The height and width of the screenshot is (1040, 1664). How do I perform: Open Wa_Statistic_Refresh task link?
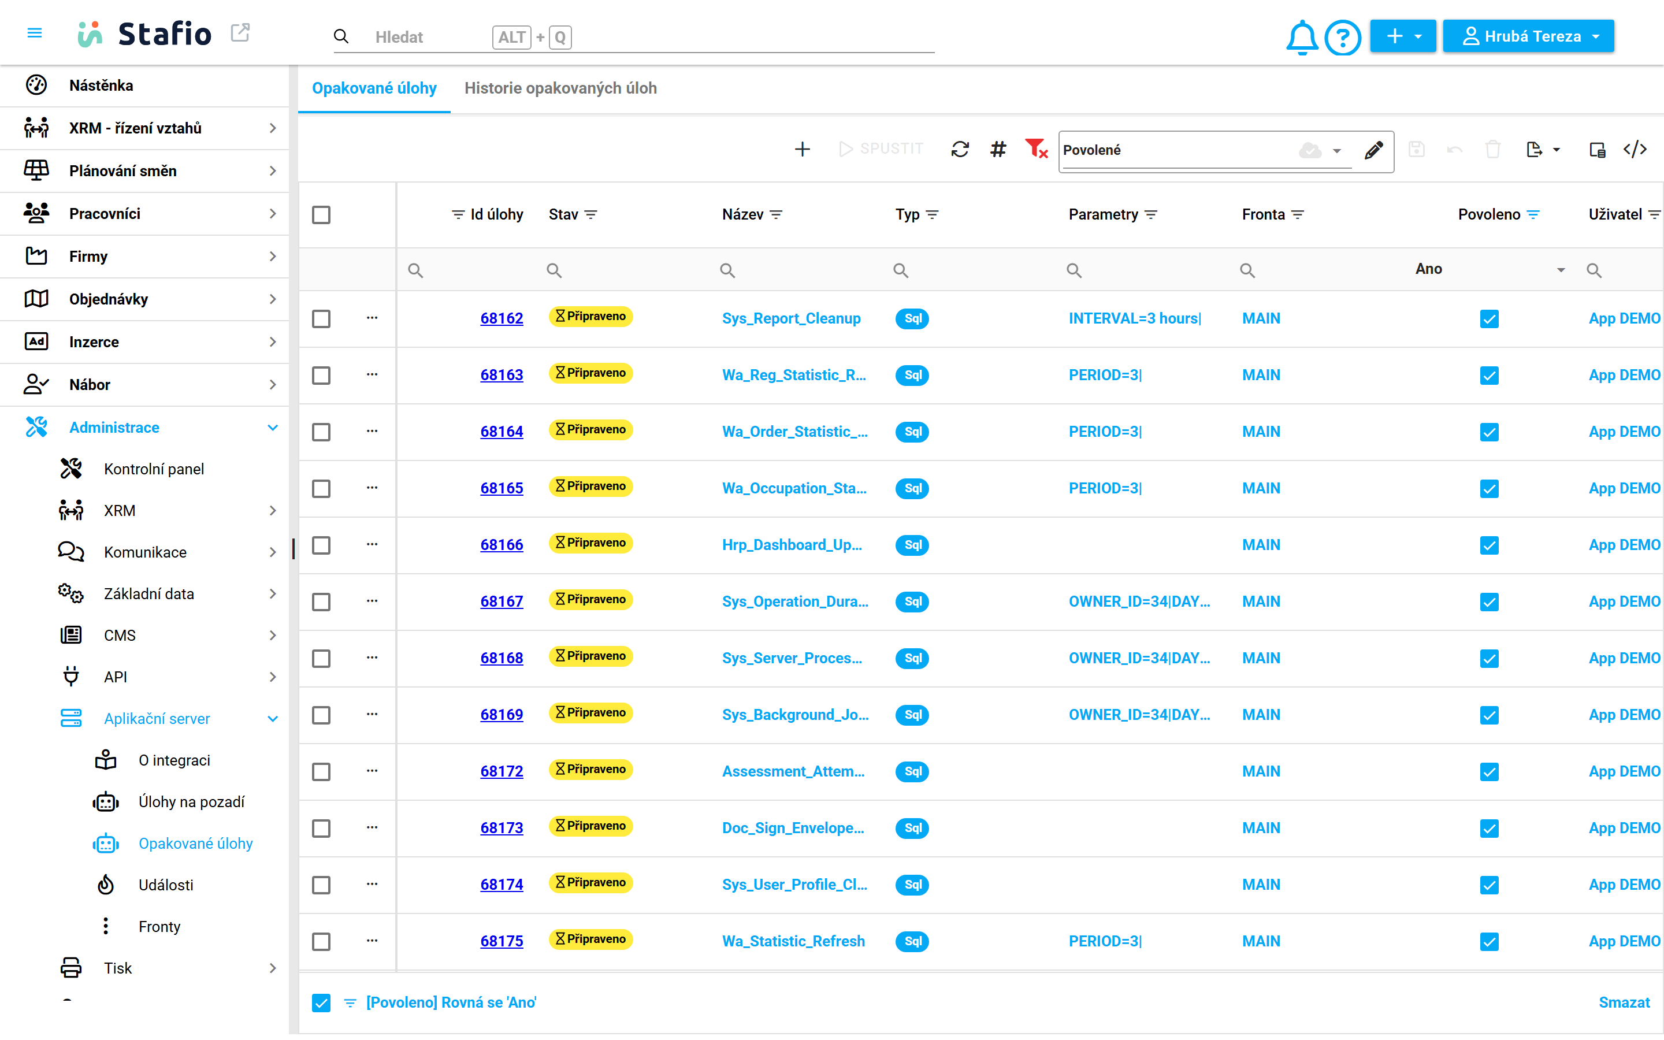click(x=793, y=942)
